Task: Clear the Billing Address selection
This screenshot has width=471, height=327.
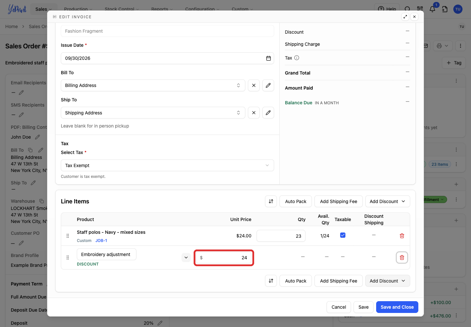Action: point(254,85)
